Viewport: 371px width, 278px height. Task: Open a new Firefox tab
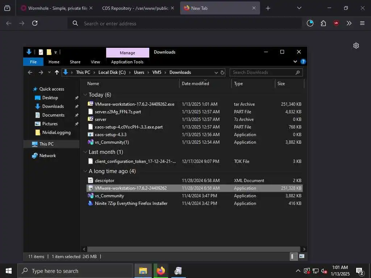pyautogui.click(x=268, y=8)
